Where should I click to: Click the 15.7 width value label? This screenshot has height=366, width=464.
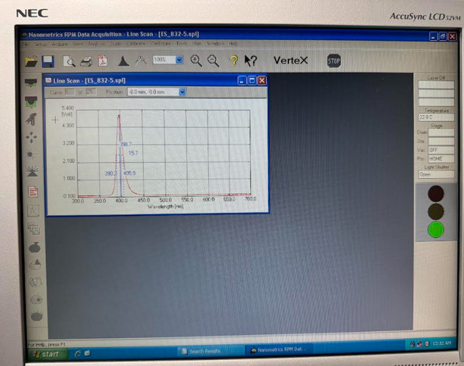[133, 153]
